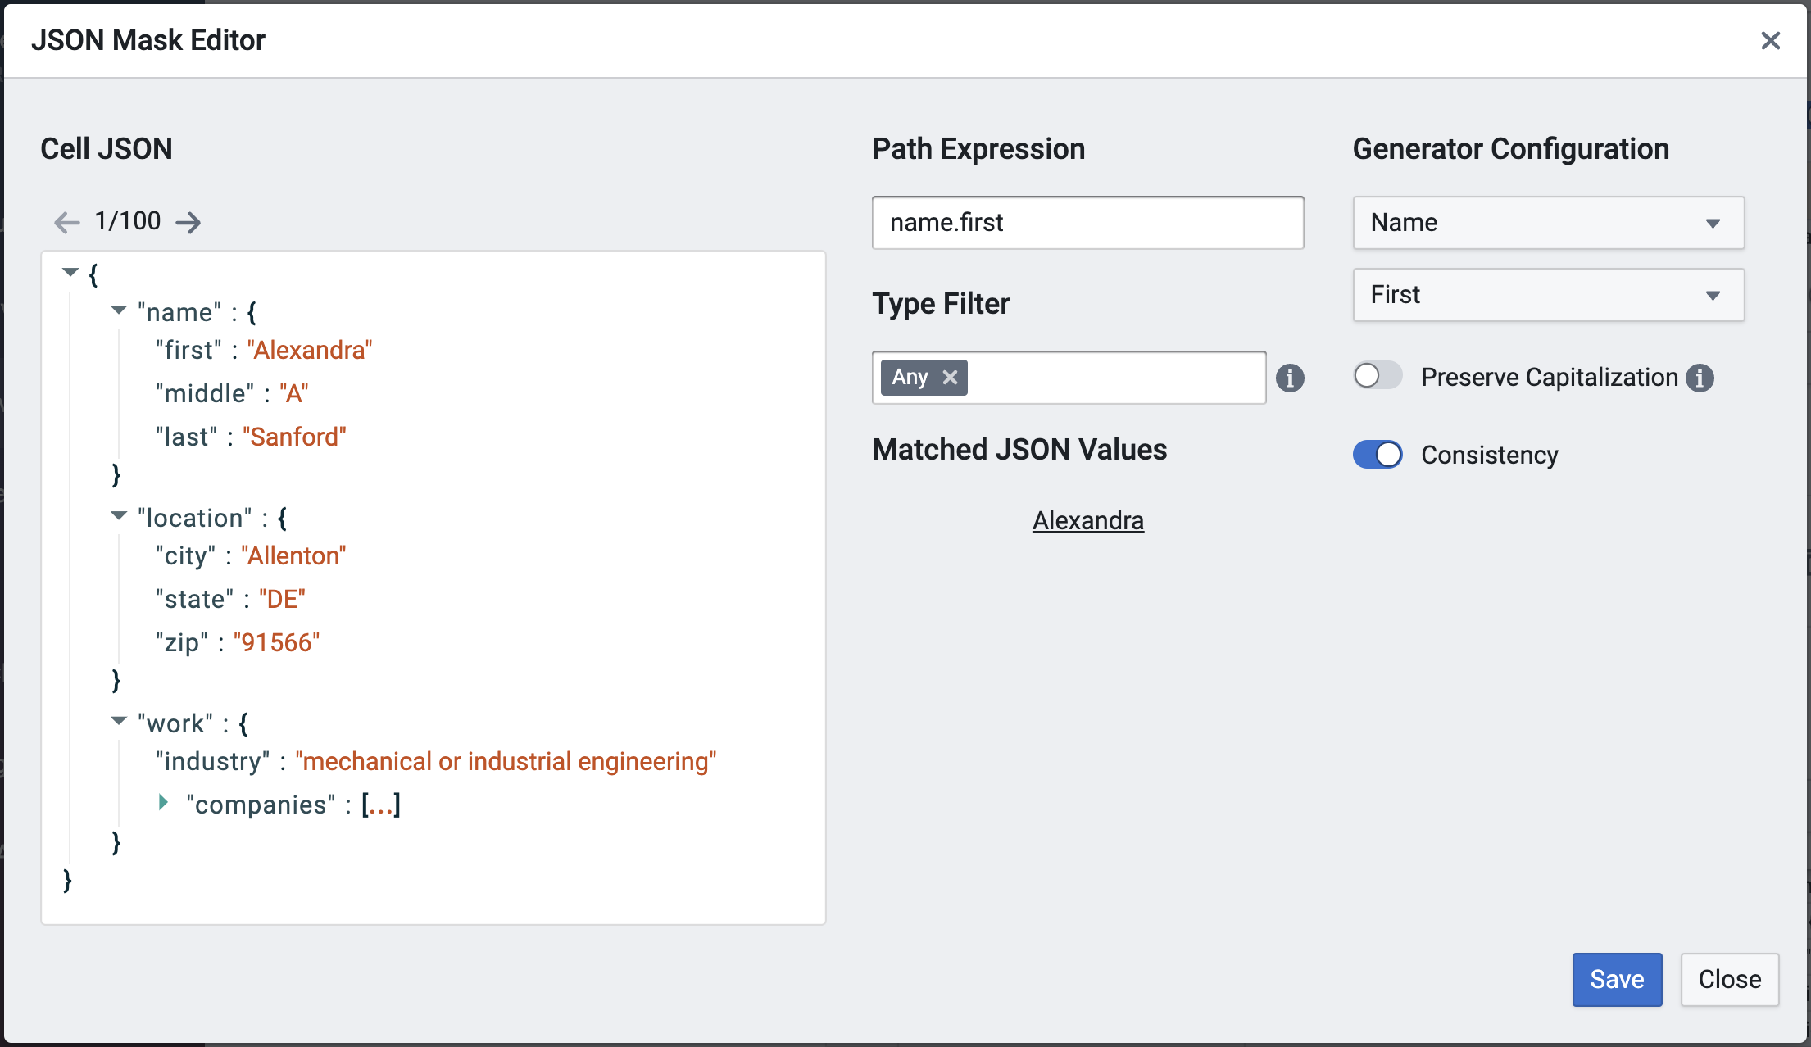
Task: Turn off the Consistency toggle
Action: [1378, 454]
